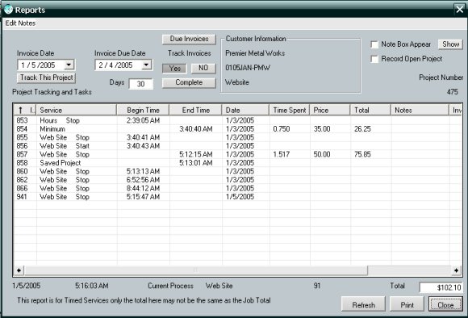Click the Refresh button

[363, 304]
